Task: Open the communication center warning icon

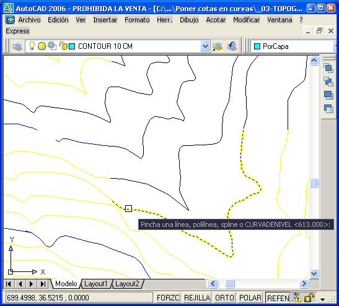Action: pos(297,297)
